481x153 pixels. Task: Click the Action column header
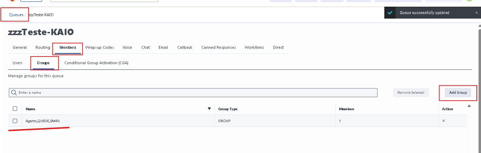point(448,109)
